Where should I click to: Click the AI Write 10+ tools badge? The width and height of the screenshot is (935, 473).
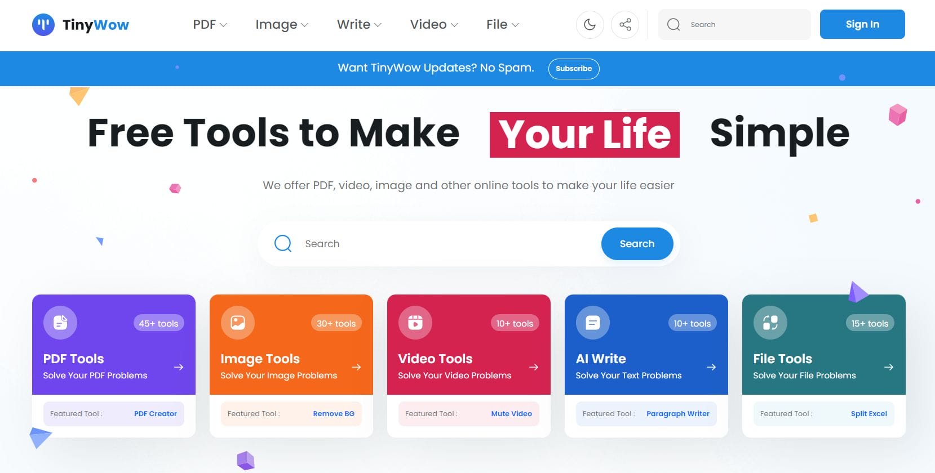(x=692, y=323)
